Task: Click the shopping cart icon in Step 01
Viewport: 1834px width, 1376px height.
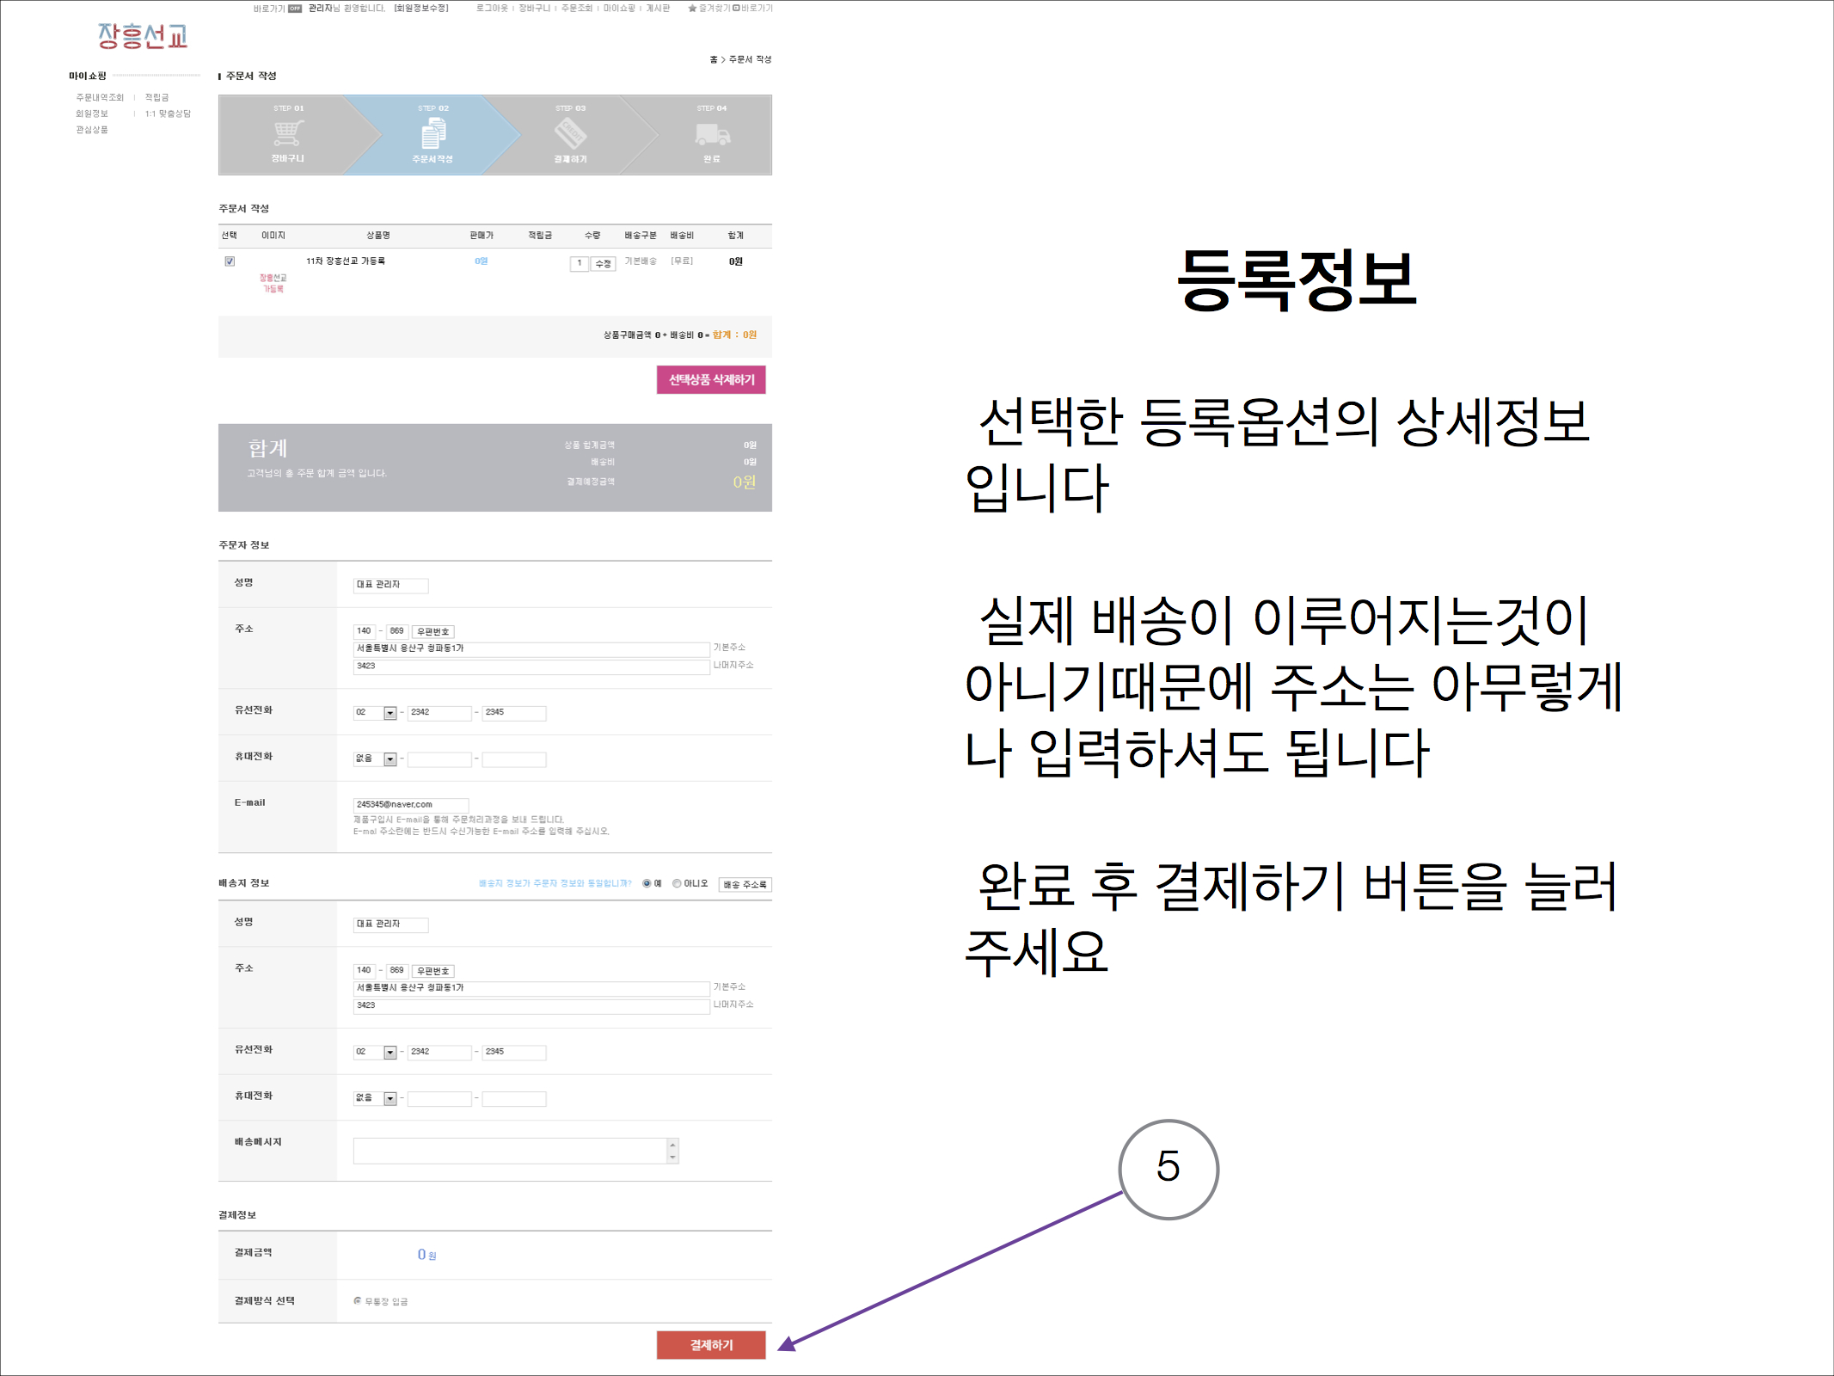Action: (288, 133)
